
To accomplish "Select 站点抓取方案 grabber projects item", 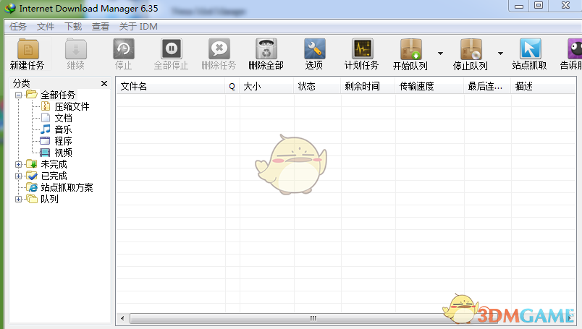I will [x=67, y=187].
